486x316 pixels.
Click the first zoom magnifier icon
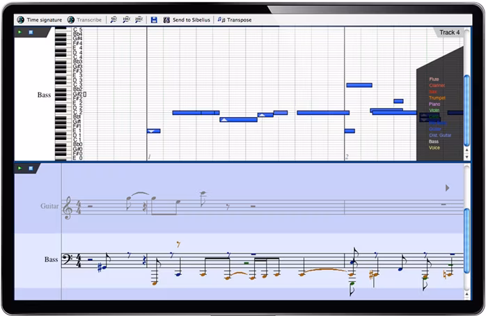click(x=113, y=19)
